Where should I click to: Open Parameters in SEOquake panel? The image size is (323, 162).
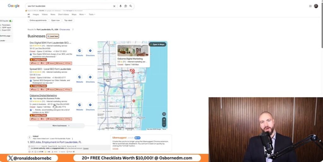tap(6, 25)
